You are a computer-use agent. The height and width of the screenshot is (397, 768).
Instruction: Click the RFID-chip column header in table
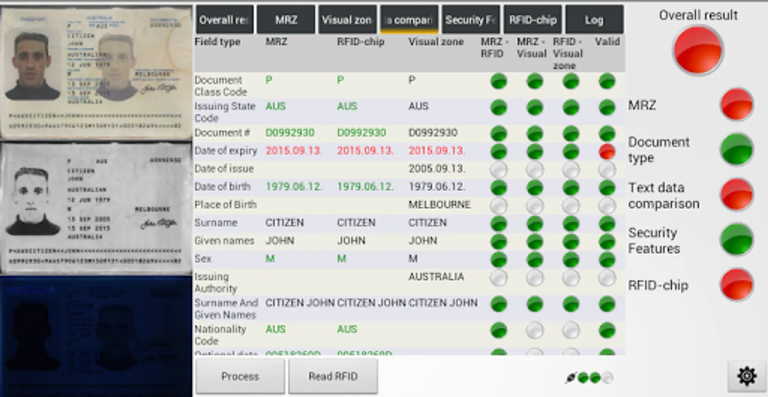(361, 42)
